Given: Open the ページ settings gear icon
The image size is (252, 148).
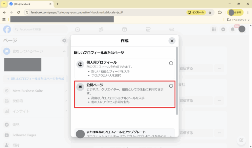Looking at the screenshot, I should 64,40.
